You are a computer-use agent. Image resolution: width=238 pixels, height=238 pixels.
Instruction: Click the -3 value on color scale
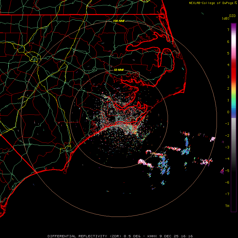227,147
